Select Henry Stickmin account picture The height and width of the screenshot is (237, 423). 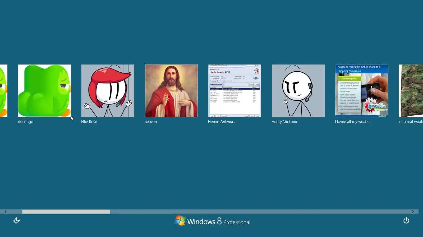click(x=298, y=91)
